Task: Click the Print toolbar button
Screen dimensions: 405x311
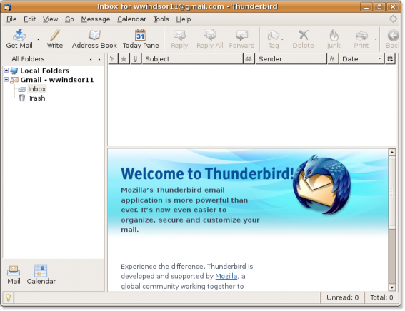Action: tap(361, 39)
